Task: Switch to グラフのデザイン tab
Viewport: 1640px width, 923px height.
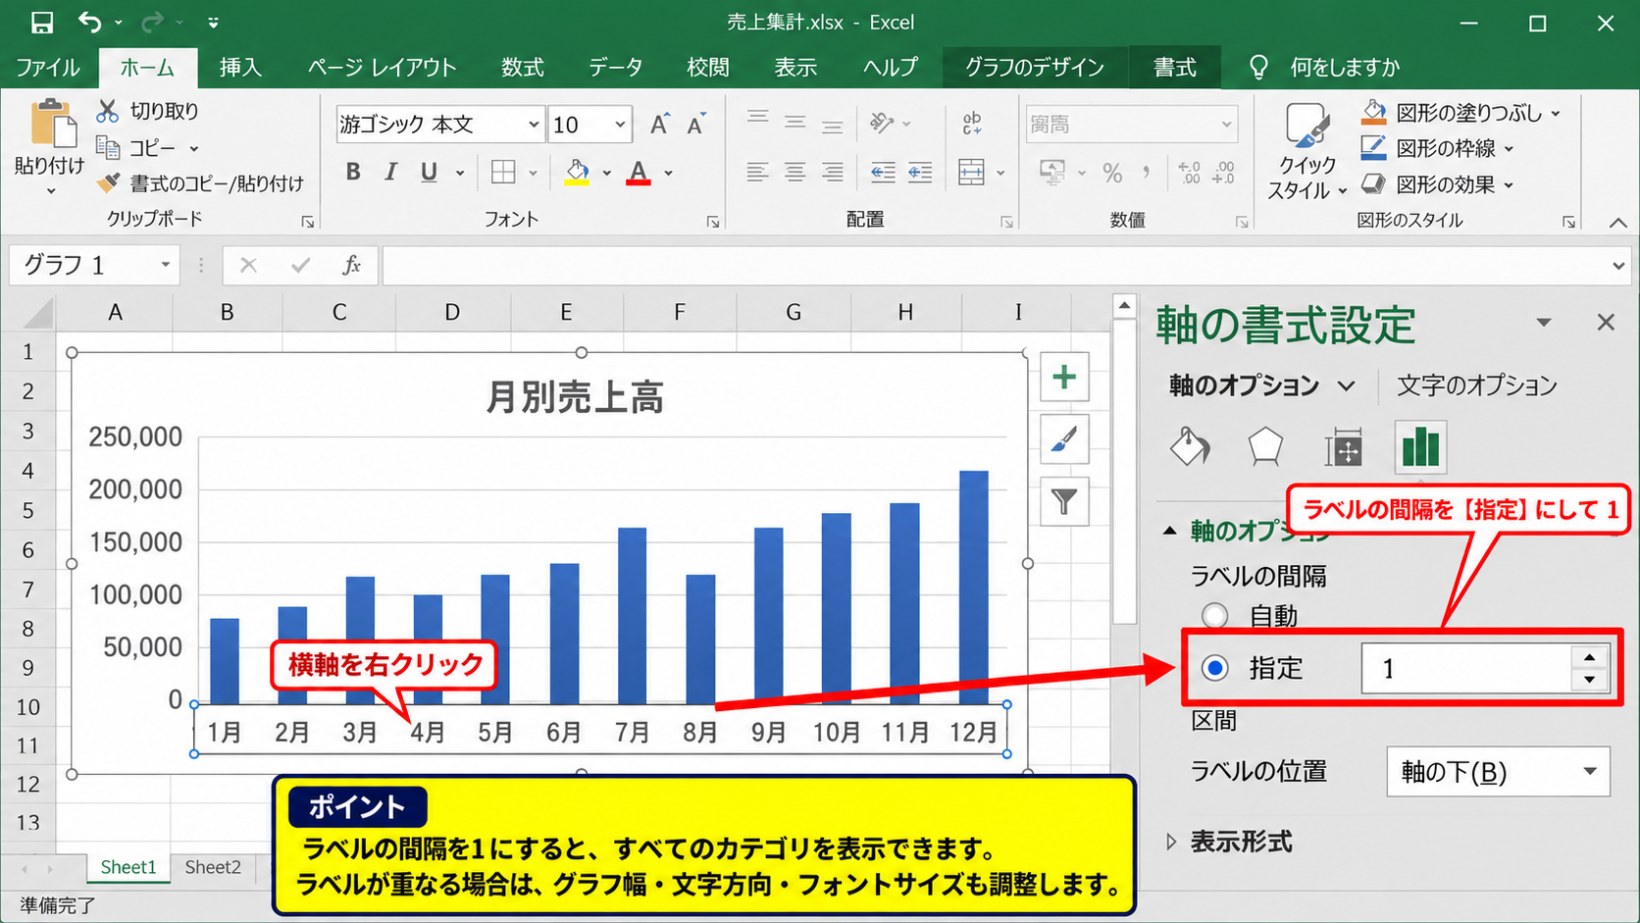Action: coord(1035,67)
